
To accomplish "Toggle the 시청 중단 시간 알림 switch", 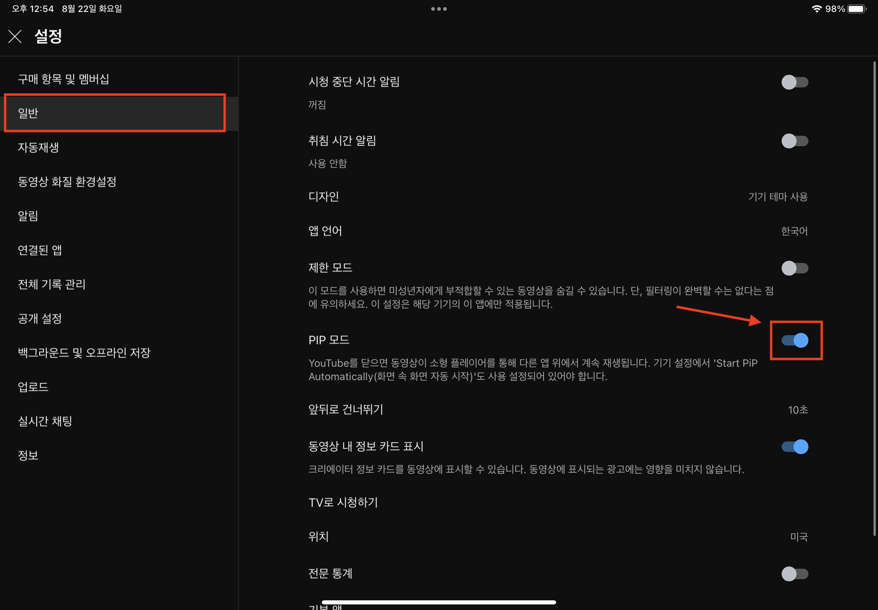I will pos(794,82).
